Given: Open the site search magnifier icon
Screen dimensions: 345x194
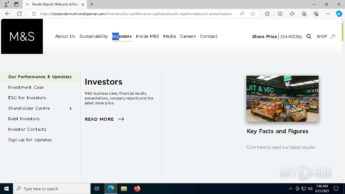Looking at the screenshot, I should click(x=309, y=36).
